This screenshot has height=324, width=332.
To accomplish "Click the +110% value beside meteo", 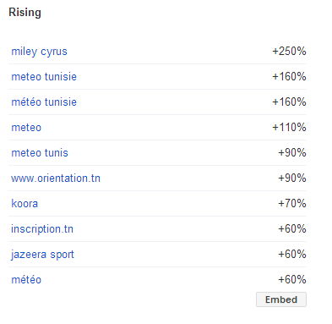I will tap(289, 128).
